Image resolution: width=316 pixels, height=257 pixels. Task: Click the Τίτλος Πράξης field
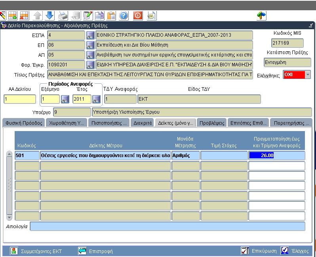150,75
